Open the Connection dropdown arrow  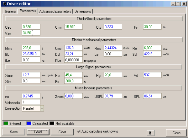click(42, 108)
